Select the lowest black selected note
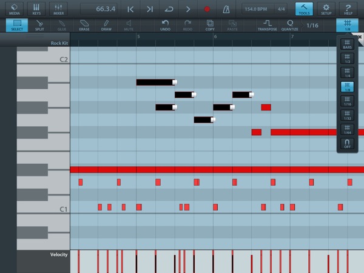364x273 pixels. 204,120
